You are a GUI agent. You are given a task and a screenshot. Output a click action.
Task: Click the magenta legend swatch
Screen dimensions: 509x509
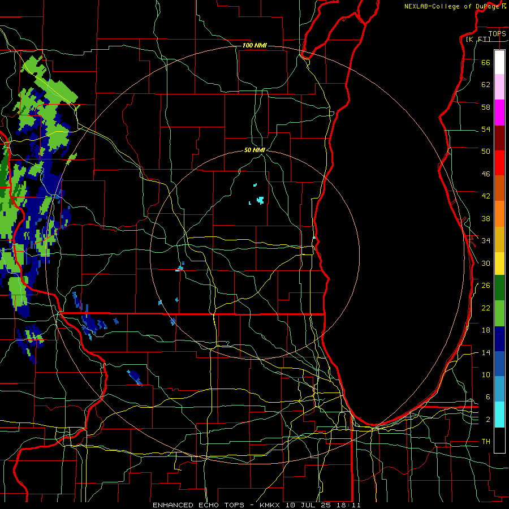[499, 113]
